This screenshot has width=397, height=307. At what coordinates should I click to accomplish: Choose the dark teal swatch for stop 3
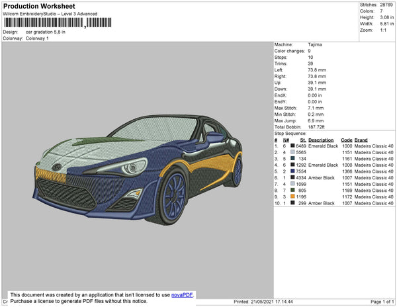pos(294,158)
